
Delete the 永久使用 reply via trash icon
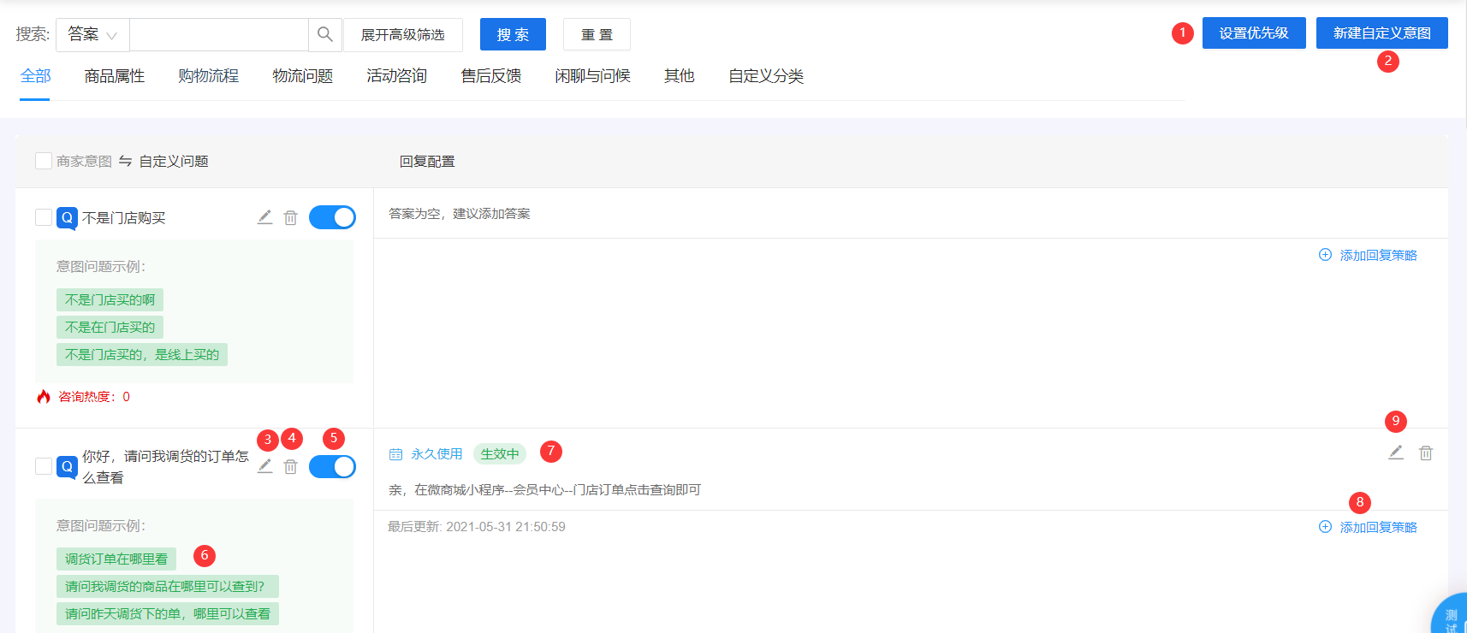(x=1426, y=453)
